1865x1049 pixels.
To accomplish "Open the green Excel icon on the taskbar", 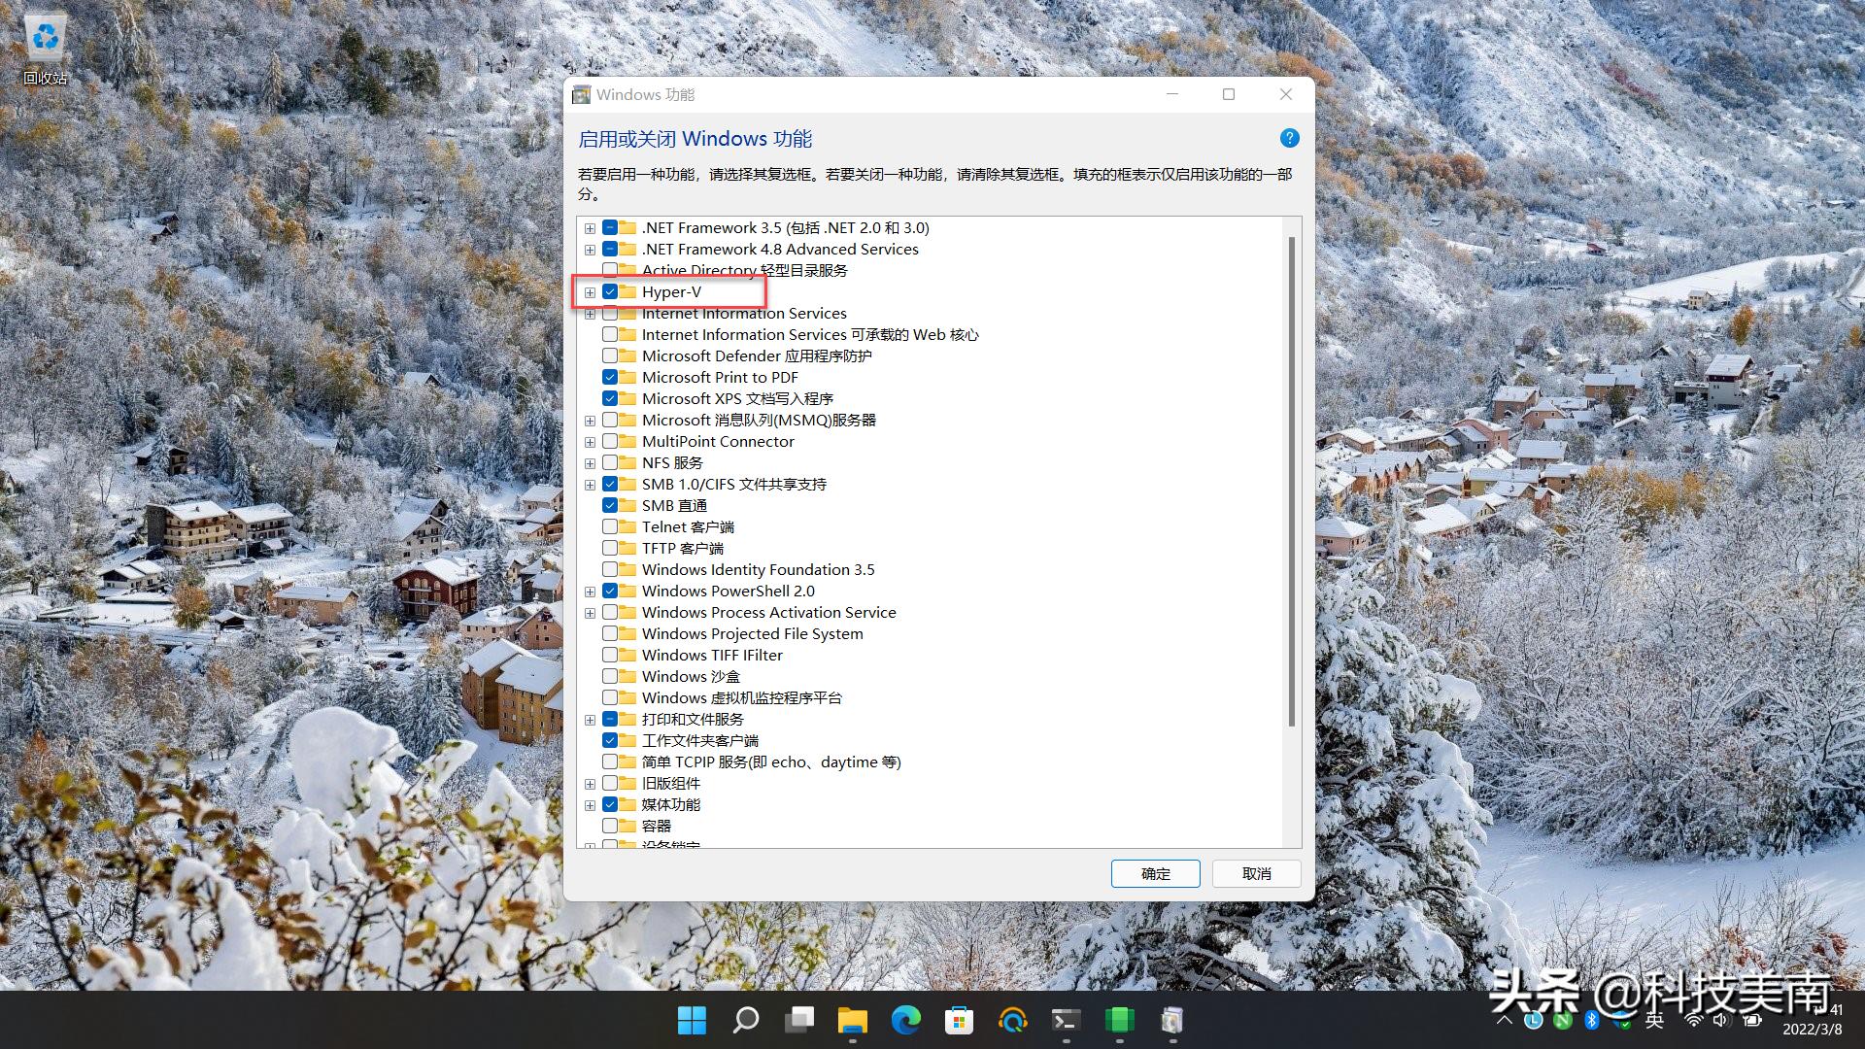I will 1119,1021.
